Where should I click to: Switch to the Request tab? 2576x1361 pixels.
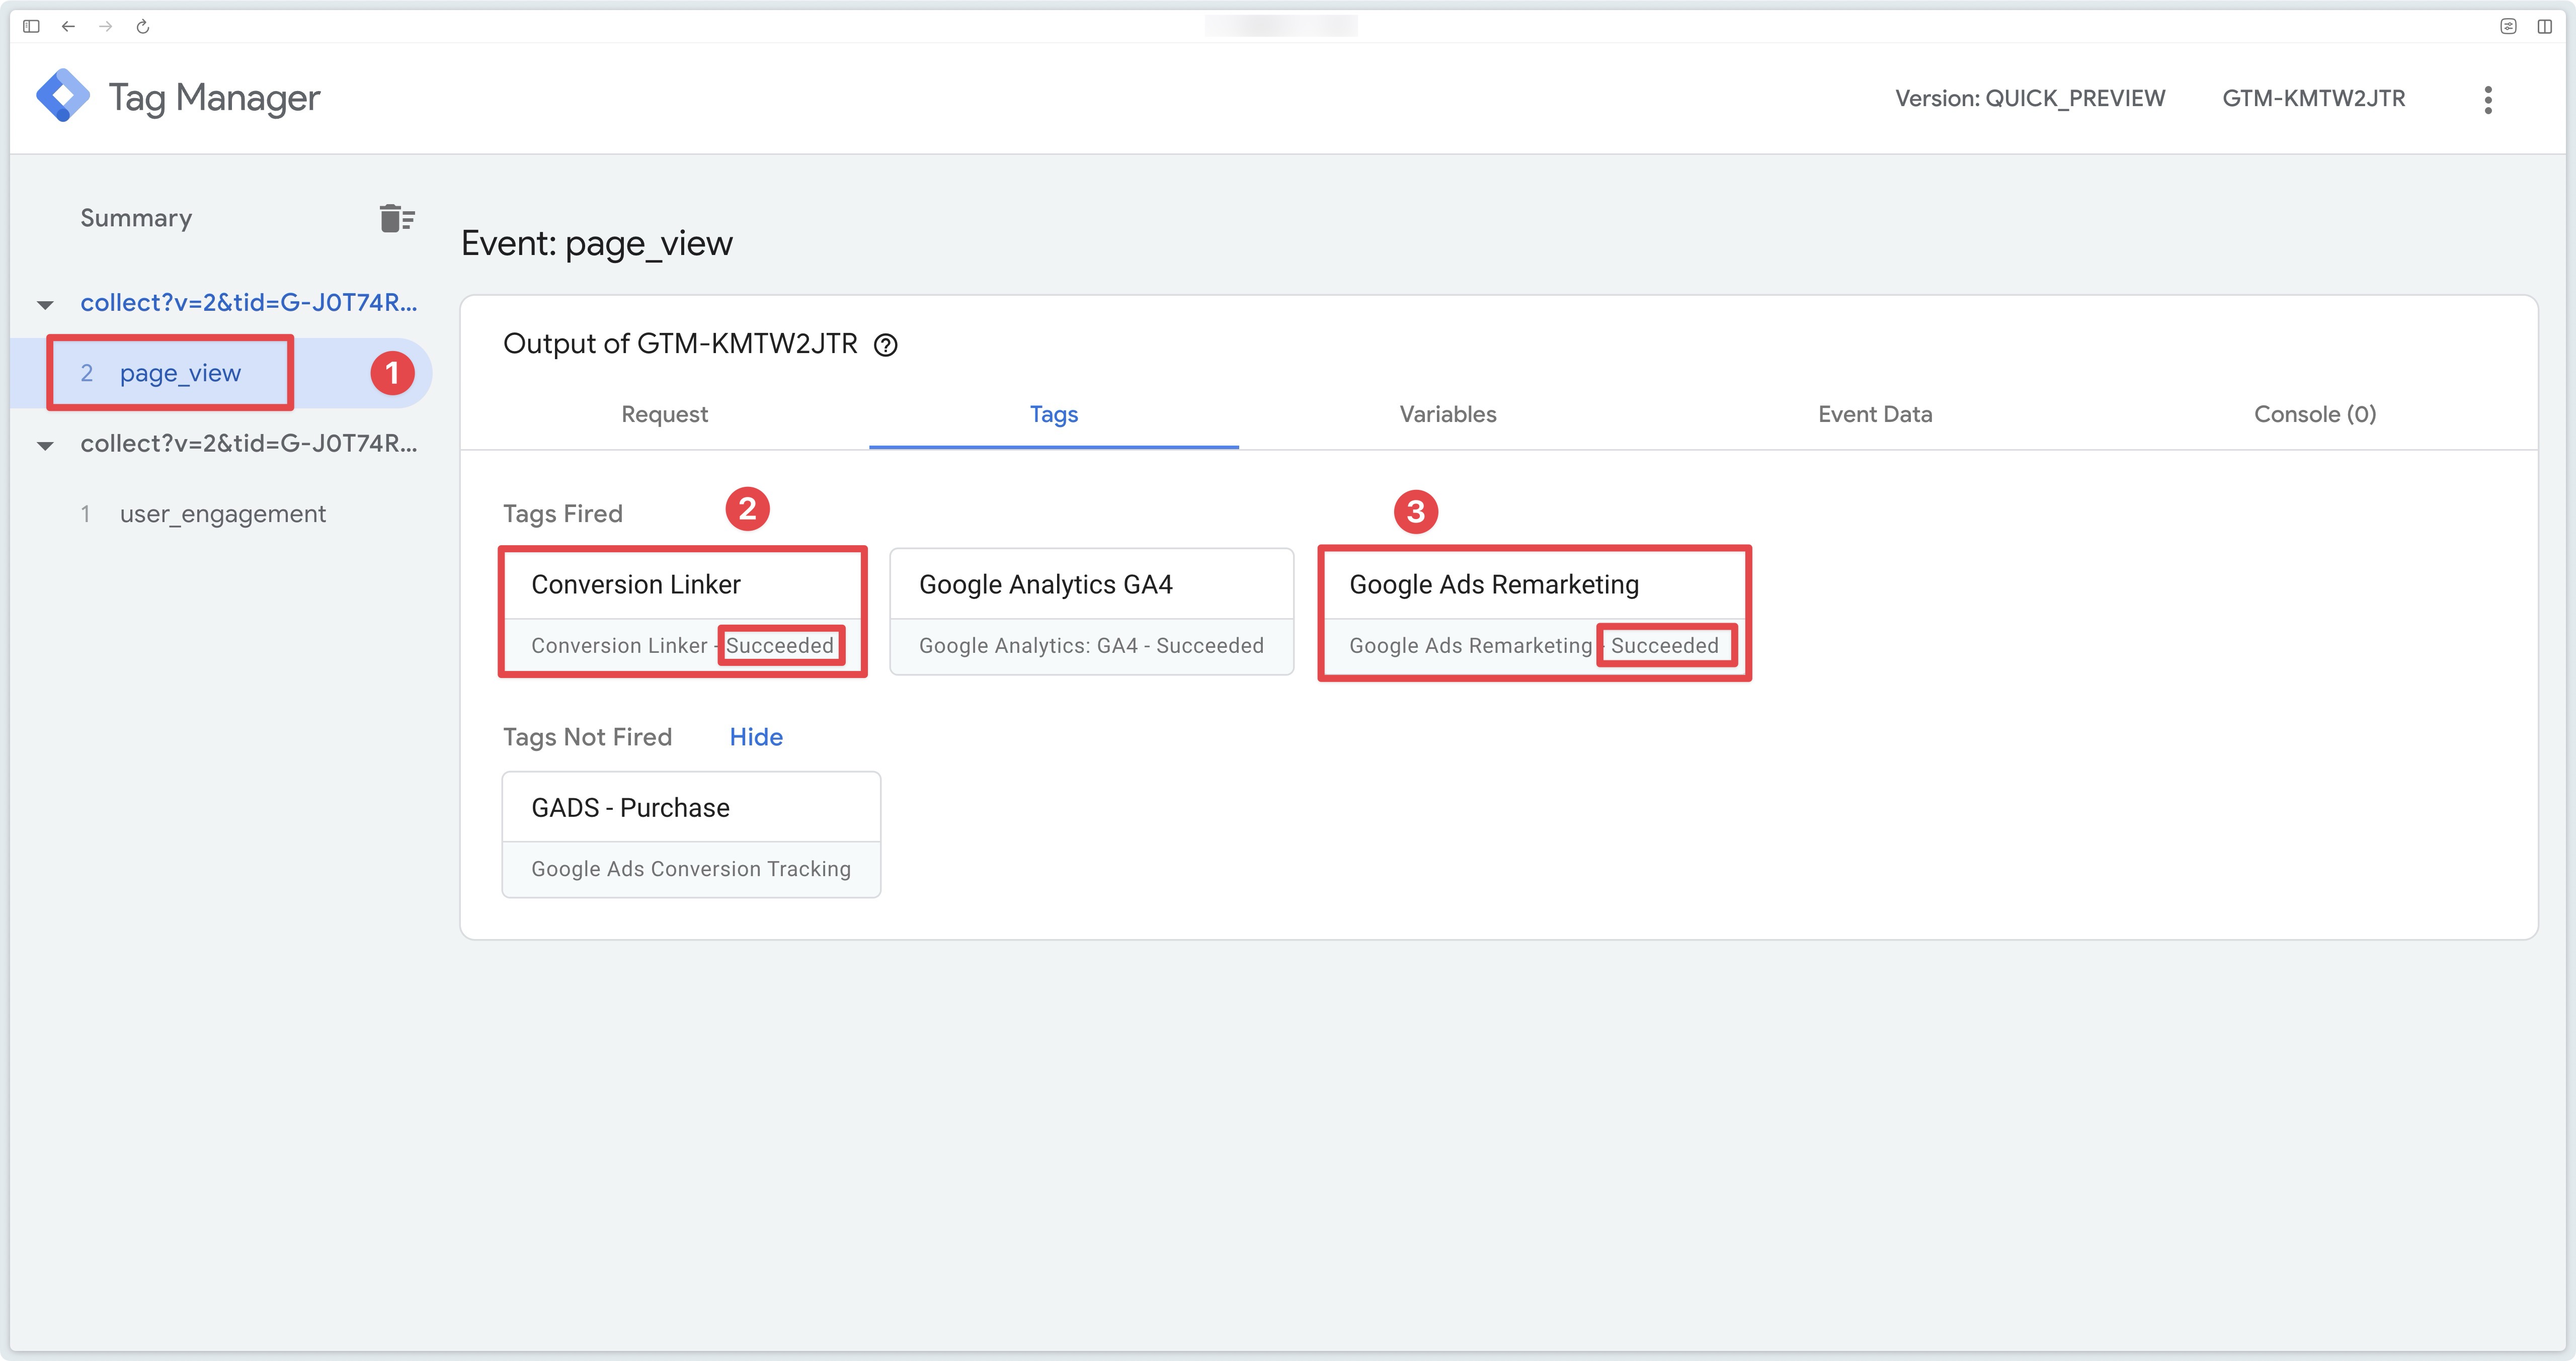[x=664, y=414]
